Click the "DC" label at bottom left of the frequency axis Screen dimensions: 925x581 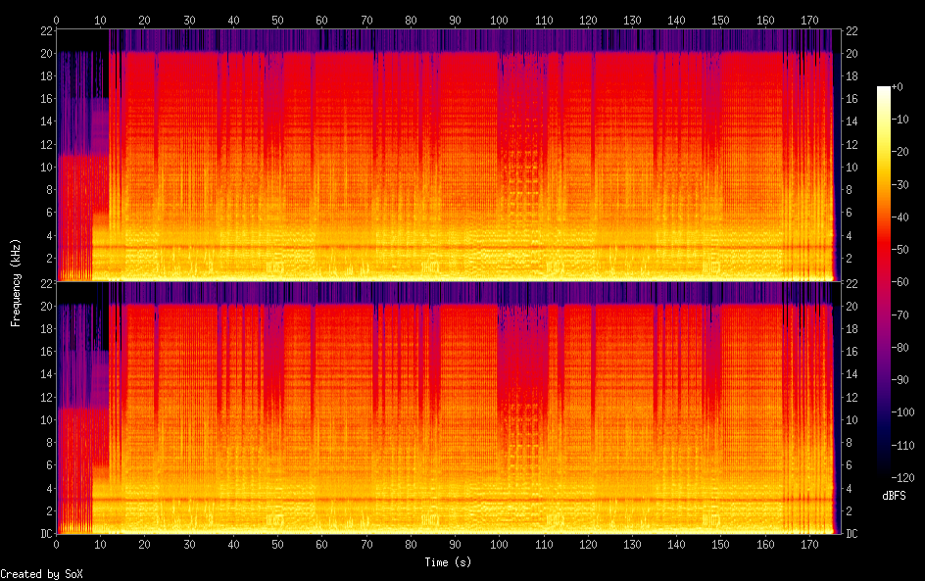pos(46,534)
